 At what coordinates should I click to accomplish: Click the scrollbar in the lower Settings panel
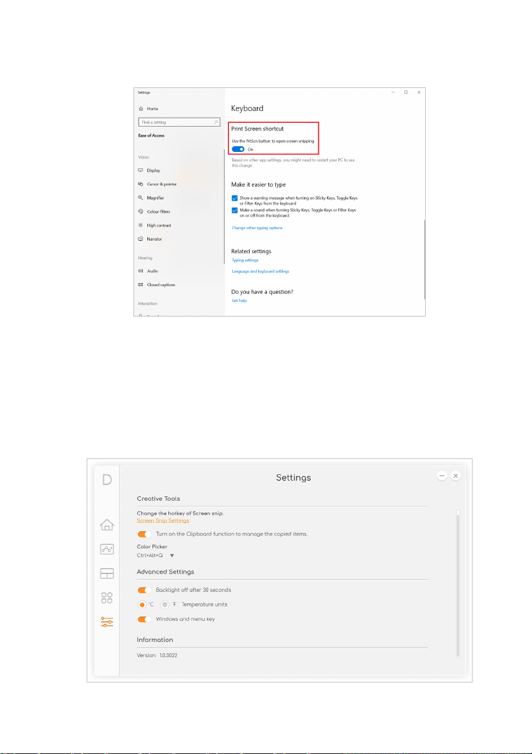coord(457,582)
